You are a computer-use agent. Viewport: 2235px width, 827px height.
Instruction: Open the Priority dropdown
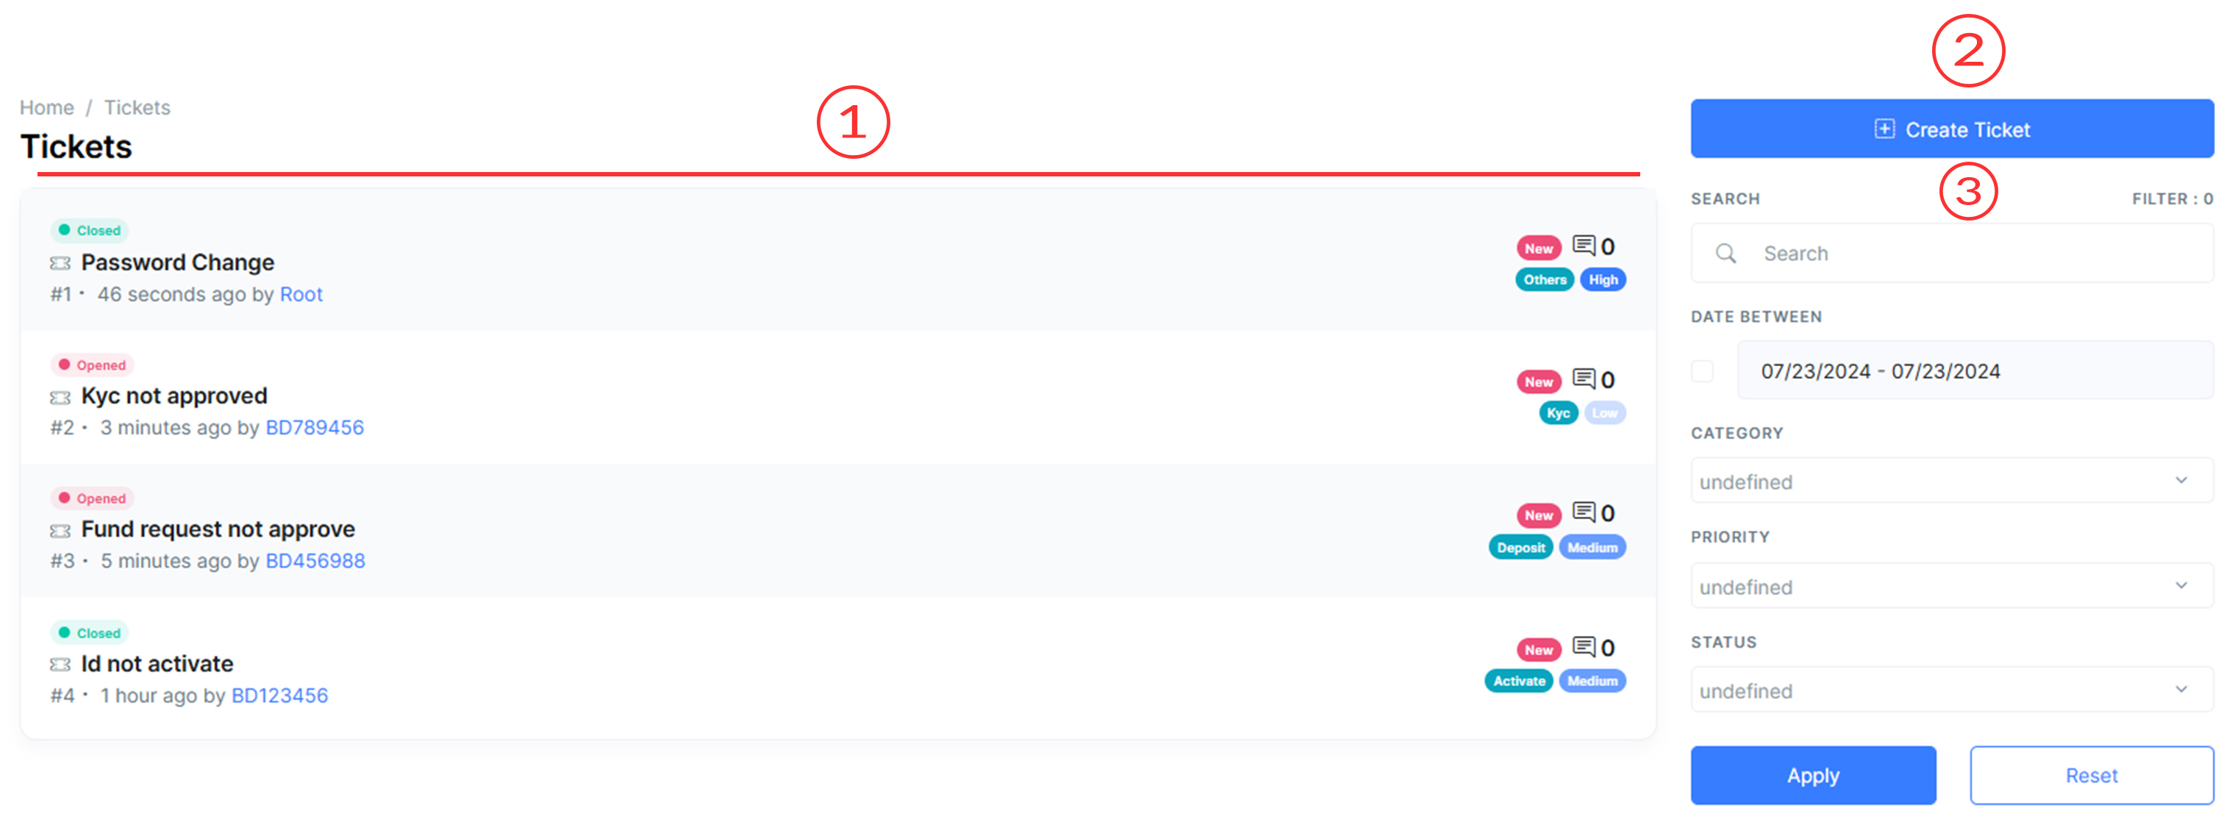coord(1951,586)
